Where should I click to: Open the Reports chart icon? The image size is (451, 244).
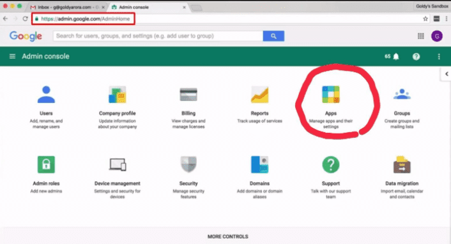point(259,95)
